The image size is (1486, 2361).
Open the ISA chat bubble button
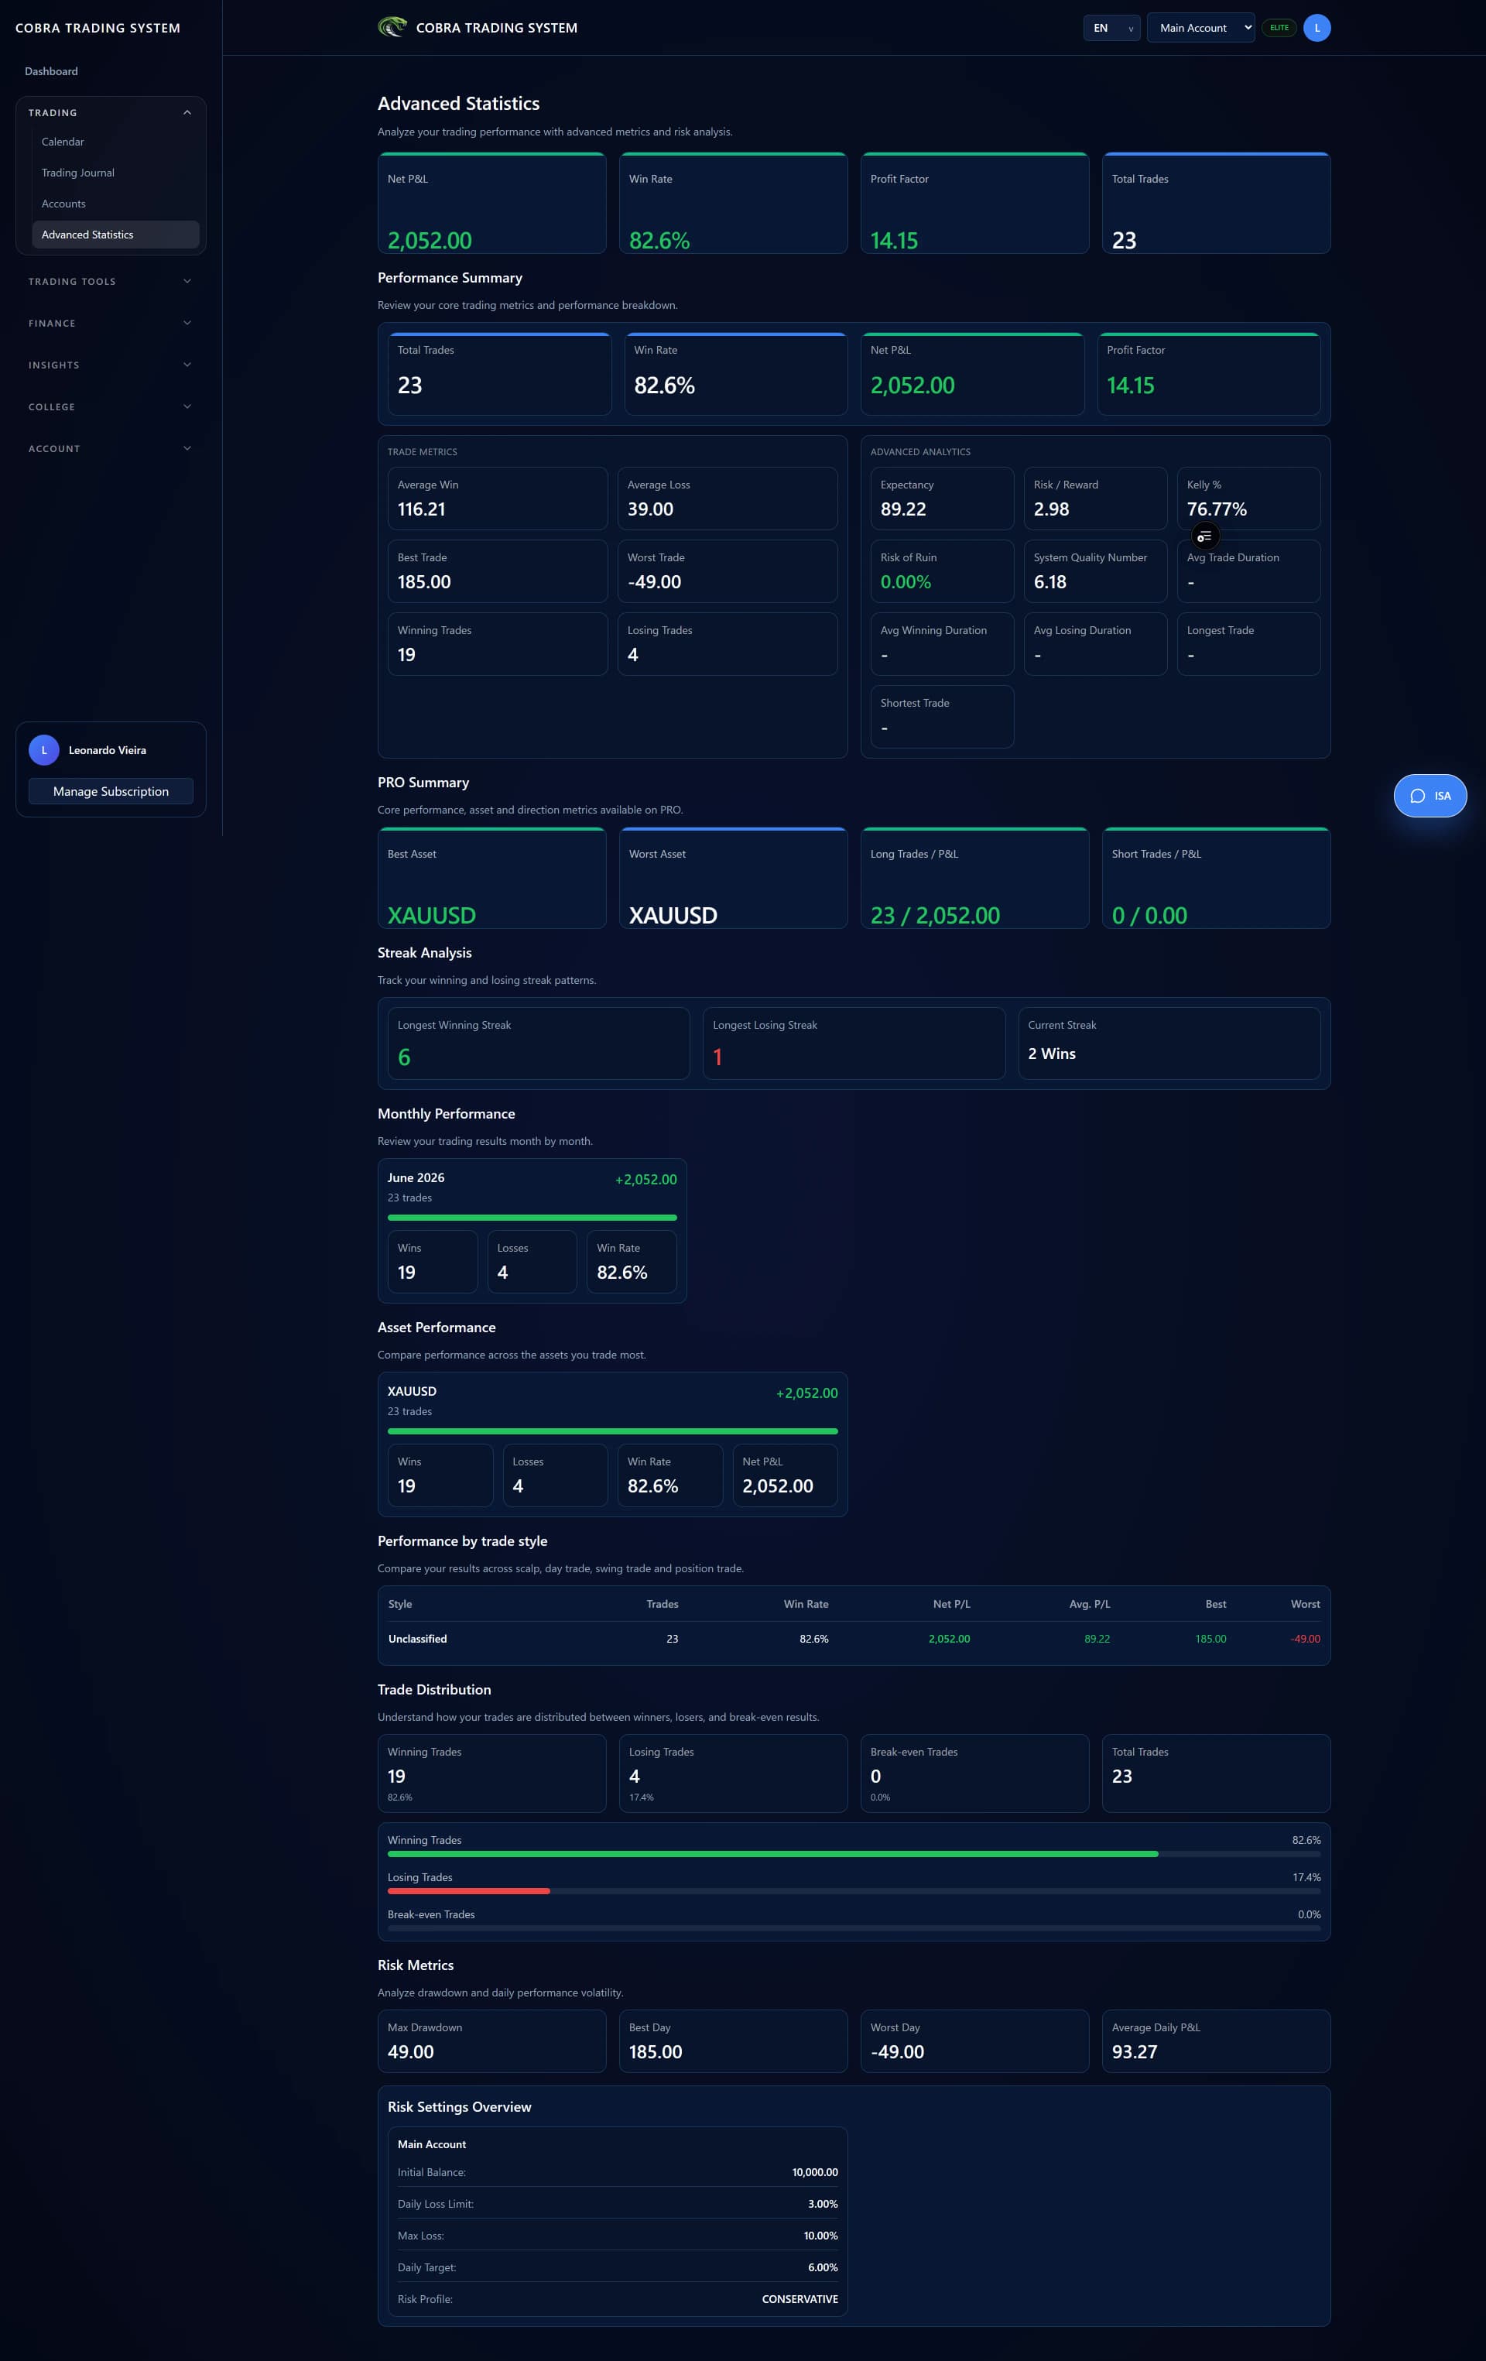coord(1430,795)
